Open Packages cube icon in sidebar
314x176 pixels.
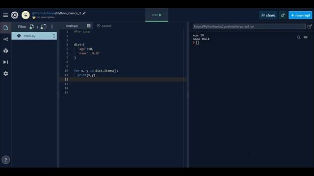click(5, 51)
